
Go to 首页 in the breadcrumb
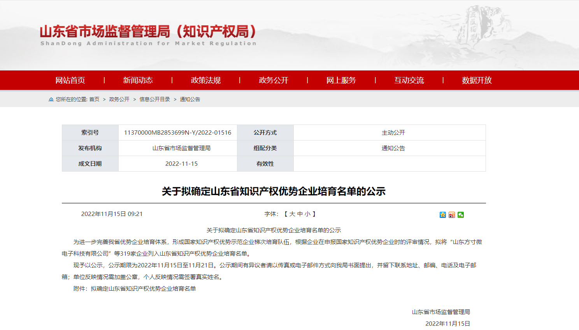click(x=94, y=99)
